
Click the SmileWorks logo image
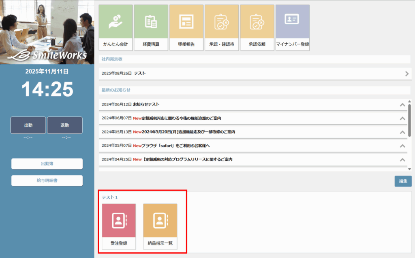[47, 55]
